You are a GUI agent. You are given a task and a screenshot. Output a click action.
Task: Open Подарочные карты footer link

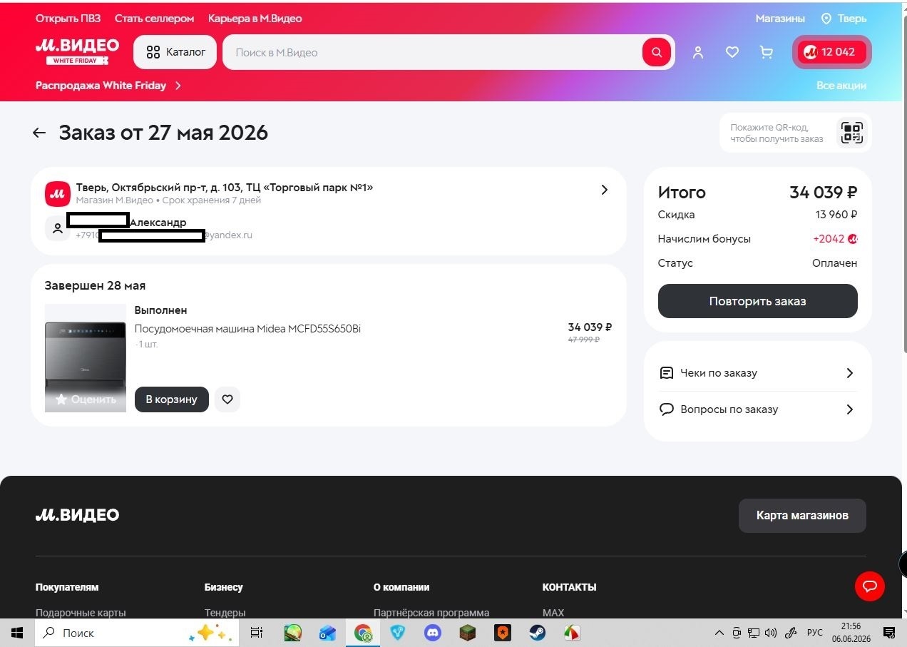coord(81,613)
